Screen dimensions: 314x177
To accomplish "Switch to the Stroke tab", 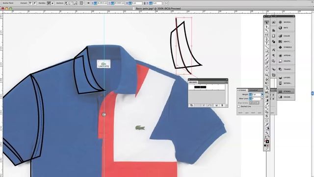I will click(x=242, y=90).
